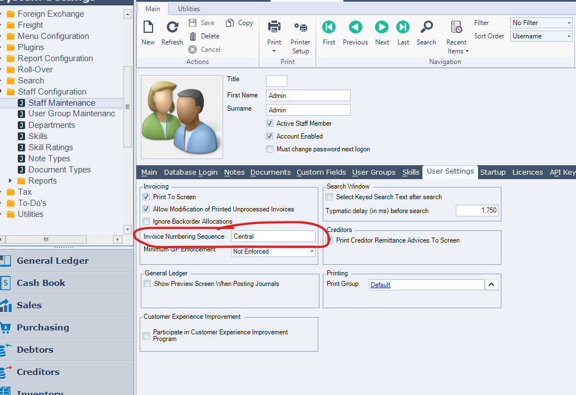The width and height of the screenshot is (576, 395).
Task: Click the Invoice Numbering Sequence field
Action: click(273, 236)
